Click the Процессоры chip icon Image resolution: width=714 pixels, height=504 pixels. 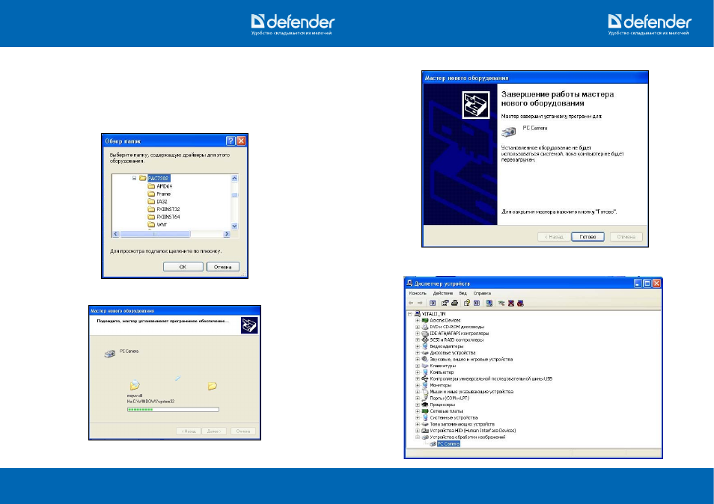tap(425, 405)
